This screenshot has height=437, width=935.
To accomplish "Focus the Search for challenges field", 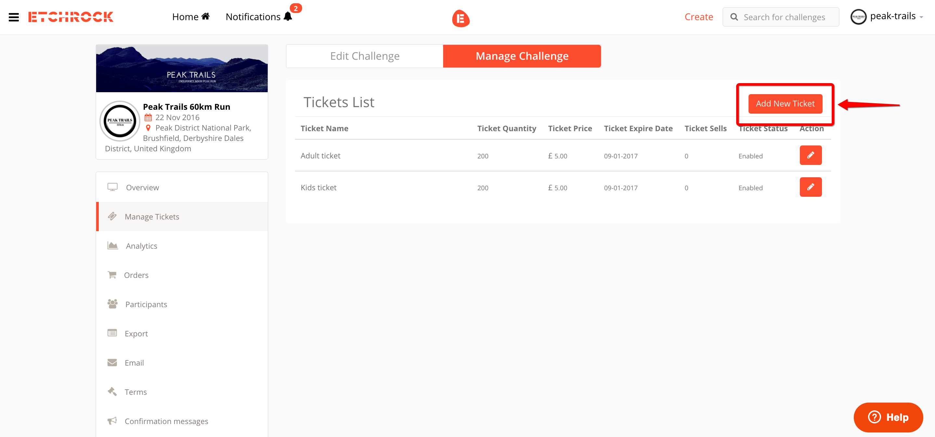I will click(x=784, y=17).
